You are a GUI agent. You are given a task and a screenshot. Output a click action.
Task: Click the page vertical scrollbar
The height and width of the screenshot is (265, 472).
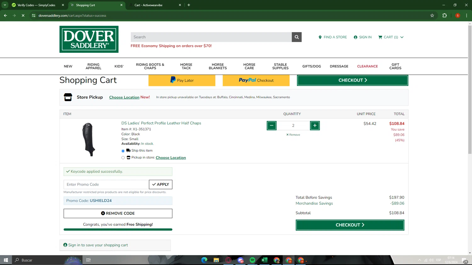[x=470, y=89]
